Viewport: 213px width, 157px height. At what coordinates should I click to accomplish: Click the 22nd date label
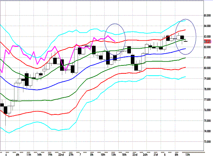(x=61, y=155)
